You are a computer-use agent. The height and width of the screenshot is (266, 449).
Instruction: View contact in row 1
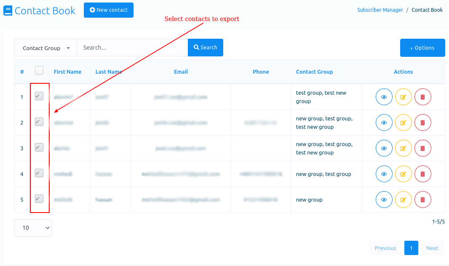pyautogui.click(x=384, y=97)
